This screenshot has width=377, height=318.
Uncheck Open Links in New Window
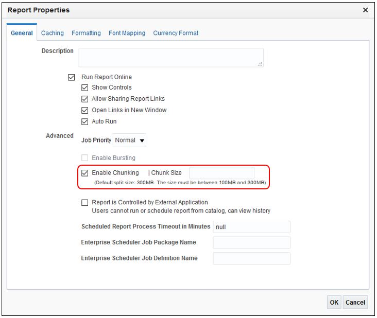(85, 111)
